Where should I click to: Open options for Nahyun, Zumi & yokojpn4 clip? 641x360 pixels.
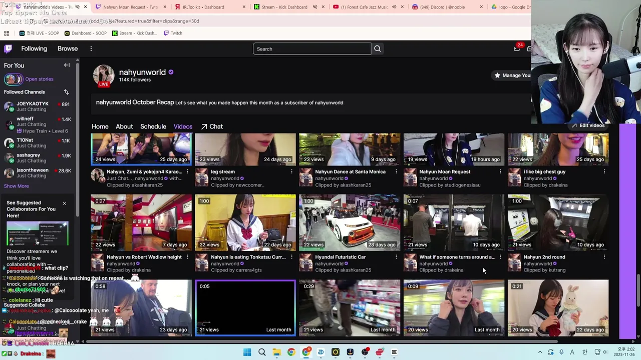pyautogui.click(x=187, y=171)
